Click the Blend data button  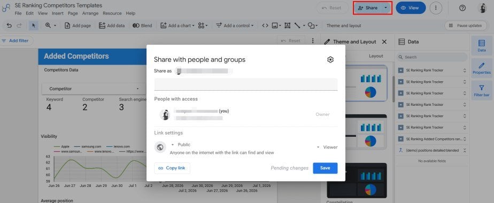click(x=142, y=26)
